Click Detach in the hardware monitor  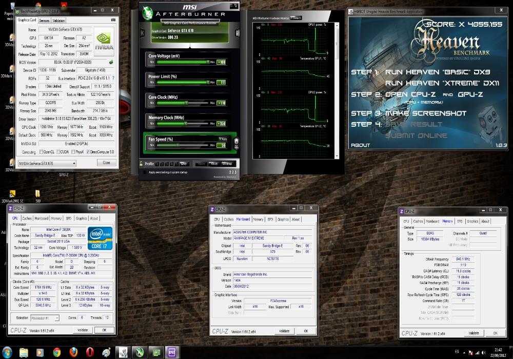click(x=296, y=18)
